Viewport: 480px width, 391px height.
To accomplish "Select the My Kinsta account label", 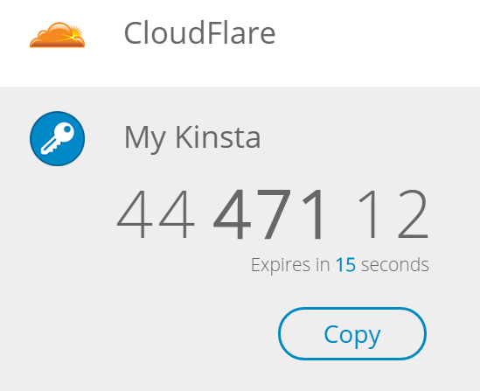I will tap(192, 137).
